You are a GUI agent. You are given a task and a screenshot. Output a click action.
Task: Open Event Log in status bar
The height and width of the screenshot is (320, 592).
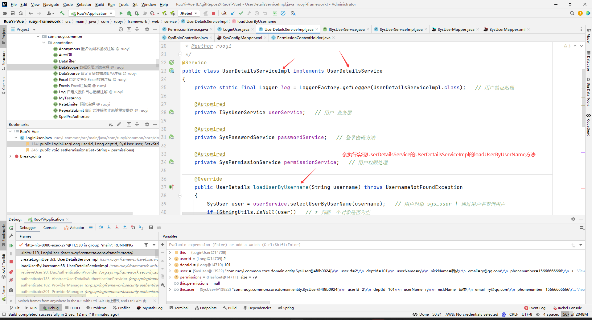click(x=535, y=308)
